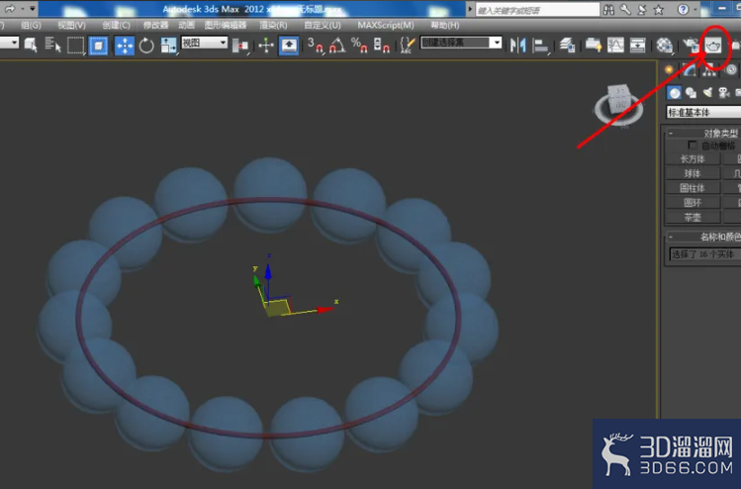Click the Subscription Center wrench icon
Image resolution: width=741 pixels, height=489 pixels.
point(625,10)
